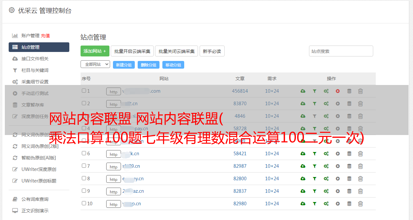This screenshot has height=220, width=413.
Task: Click article count 82837
Action: pos(240,191)
